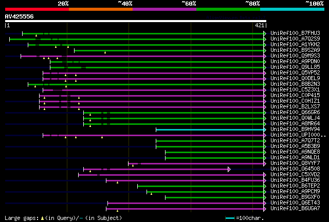Image resolution: width=329 pixels, height=222 pixels.
Task: Select the UniRef100_B9GXF0 label
Action: point(295,197)
